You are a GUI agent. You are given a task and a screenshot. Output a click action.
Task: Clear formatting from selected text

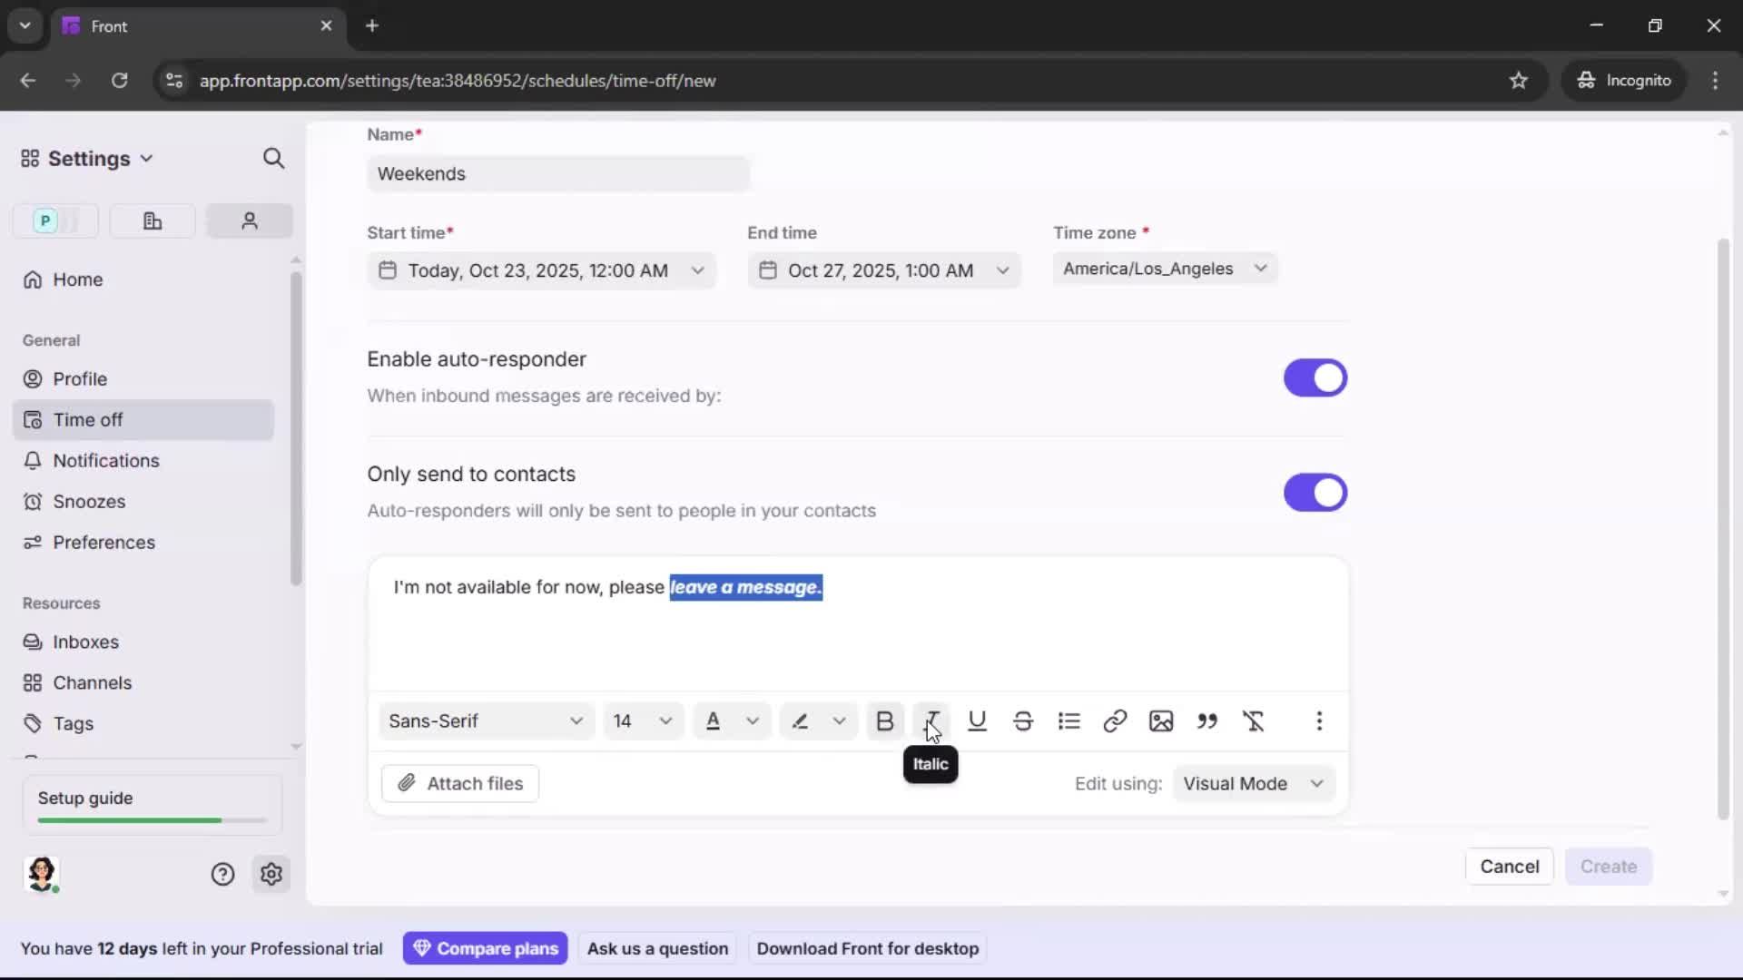pos(1256,721)
